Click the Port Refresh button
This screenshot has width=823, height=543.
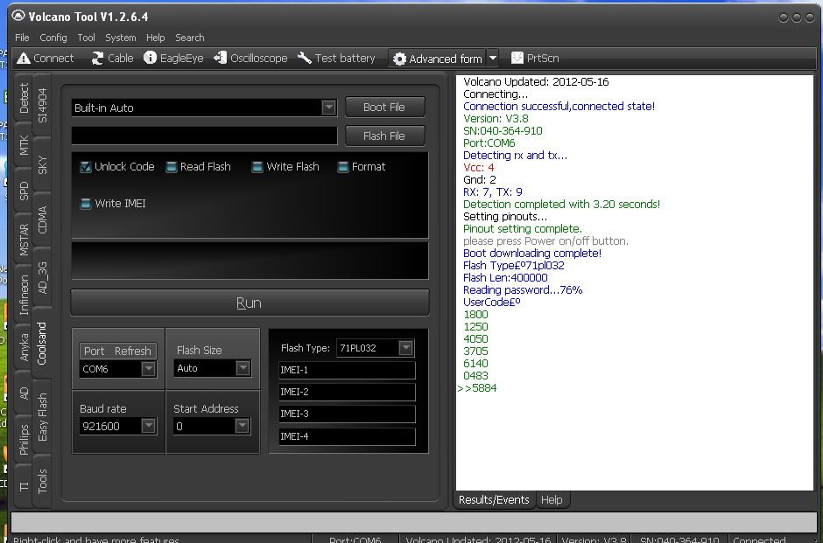tap(117, 351)
